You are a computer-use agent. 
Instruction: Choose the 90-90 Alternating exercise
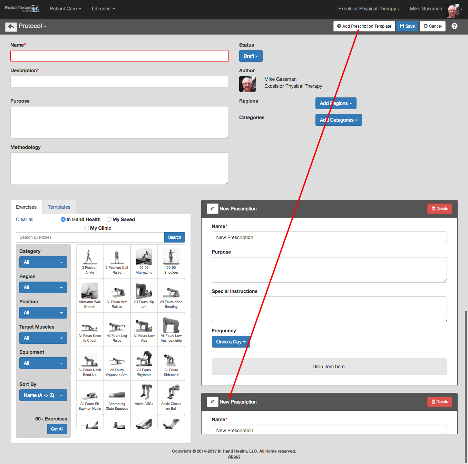(x=144, y=262)
